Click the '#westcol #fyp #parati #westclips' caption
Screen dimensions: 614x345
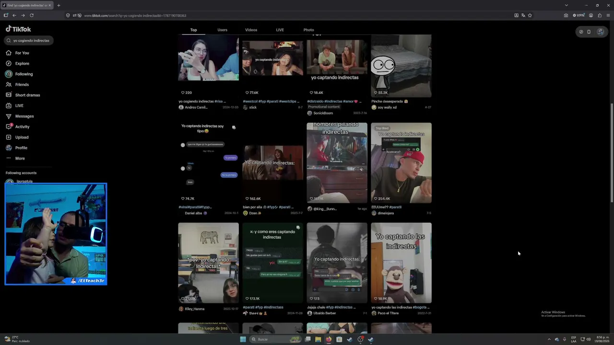pyautogui.click(x=271, y=102)
